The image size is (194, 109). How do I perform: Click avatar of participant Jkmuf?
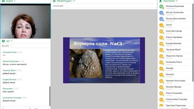[x=161, y=25]
